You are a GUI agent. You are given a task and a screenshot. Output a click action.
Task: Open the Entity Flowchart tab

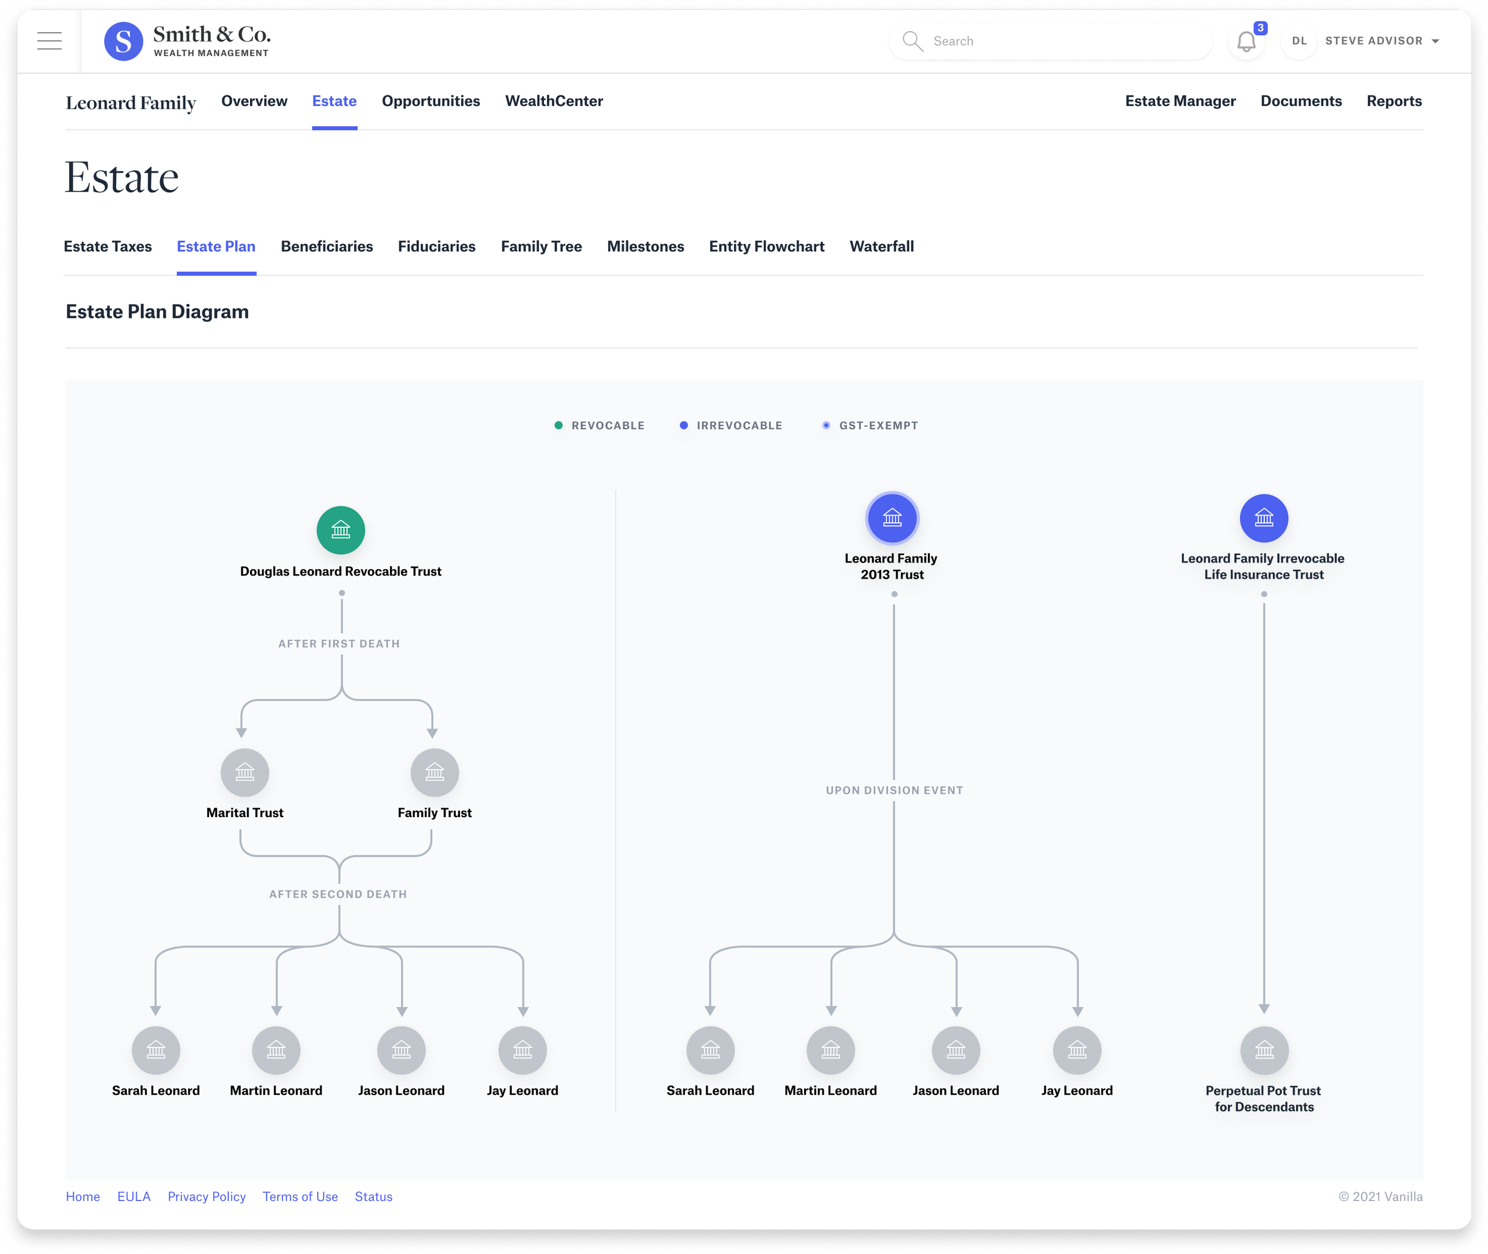765,246
